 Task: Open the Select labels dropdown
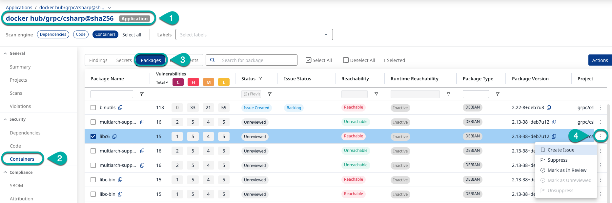tap(254, 34)
